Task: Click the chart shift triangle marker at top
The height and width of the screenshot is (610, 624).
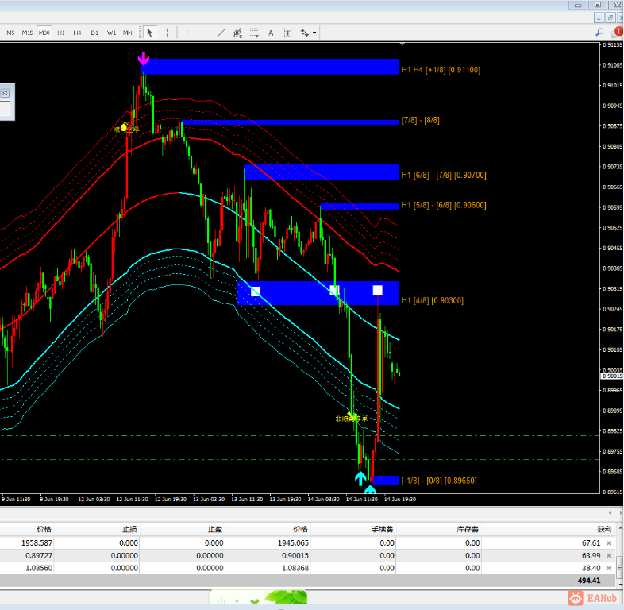Action: click(403, 44)
